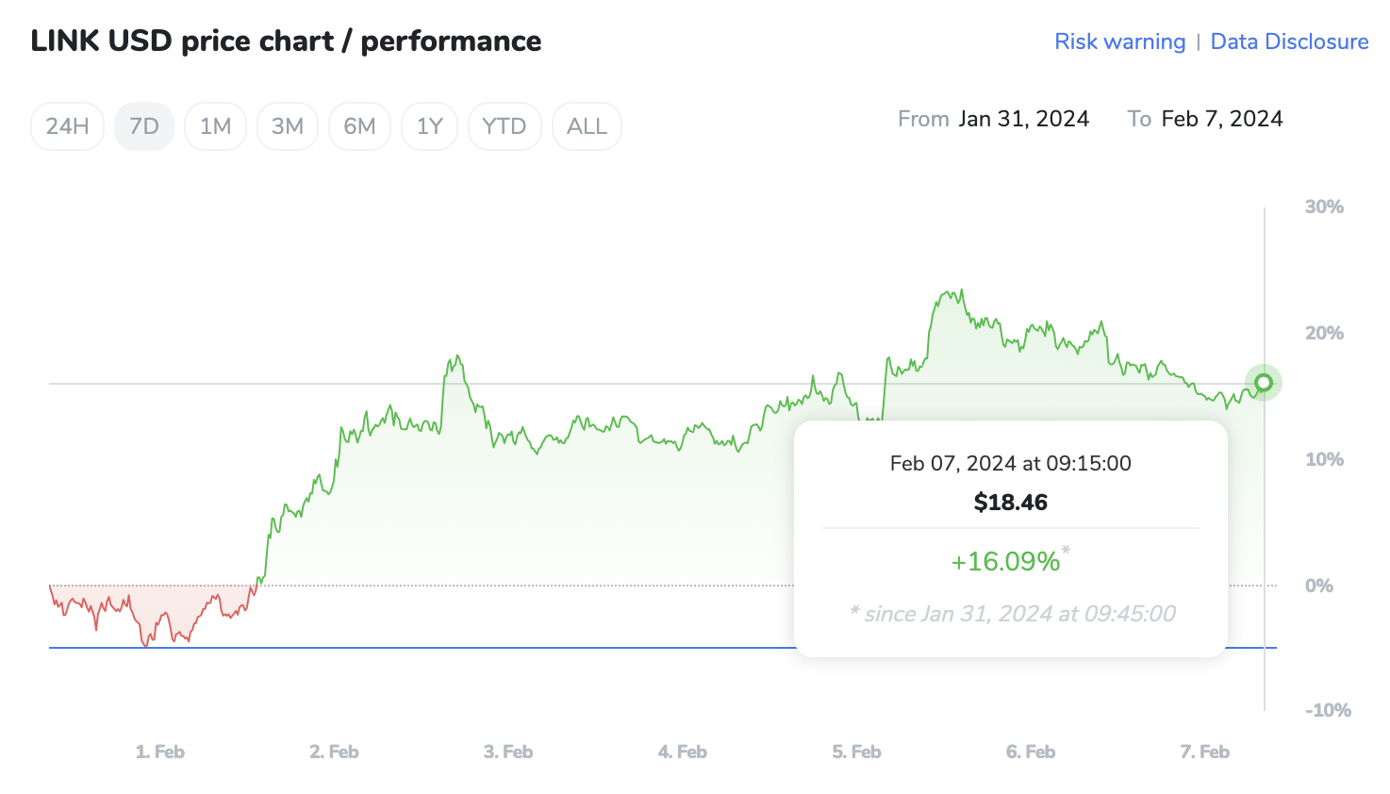Image resolution: width=1390 pixels, height=794 pixels.
Task: Click the To date Feb 7, 2024
Action: click(x=1222, y=119)
